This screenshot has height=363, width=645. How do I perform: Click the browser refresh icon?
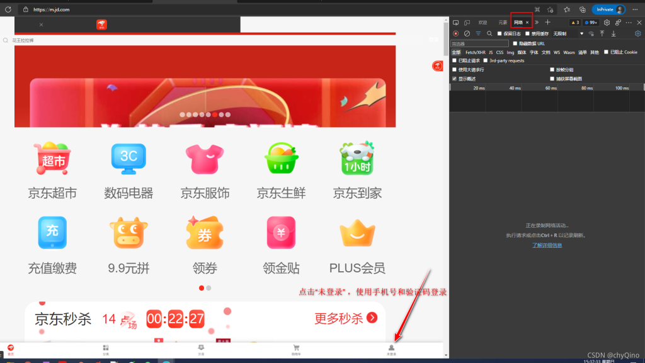[x=8, y=9]
